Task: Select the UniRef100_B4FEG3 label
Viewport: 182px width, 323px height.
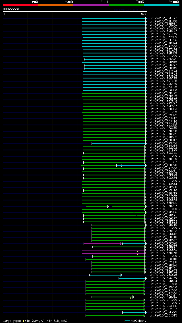Action: click(164, 221)
